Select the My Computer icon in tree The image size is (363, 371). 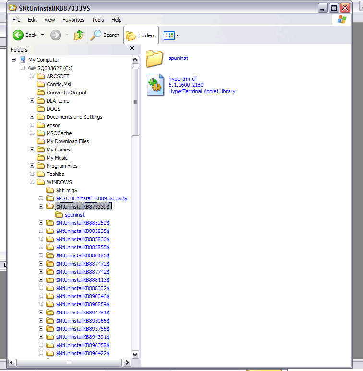(23, 59)
